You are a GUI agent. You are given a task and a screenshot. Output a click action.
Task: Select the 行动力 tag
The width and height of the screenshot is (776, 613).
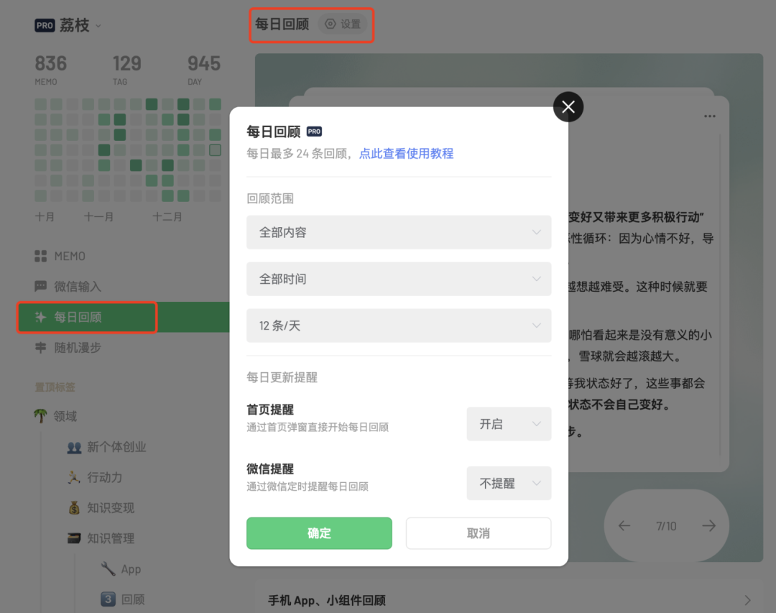pos(104,477)
